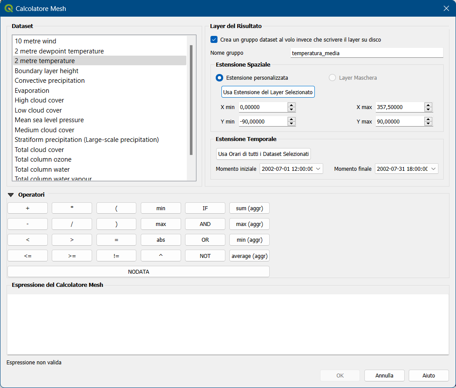Insert the greater-than operator

[x=72, y=240]
